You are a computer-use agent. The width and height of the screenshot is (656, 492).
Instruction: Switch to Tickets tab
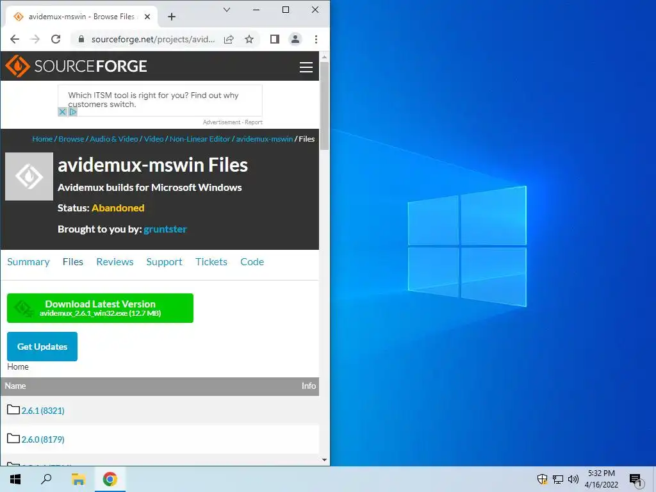point(211,262)
